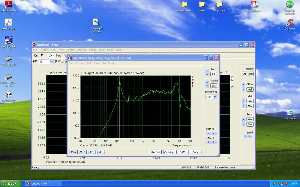Click the New file toolbar icon

[x=36, y=55]
